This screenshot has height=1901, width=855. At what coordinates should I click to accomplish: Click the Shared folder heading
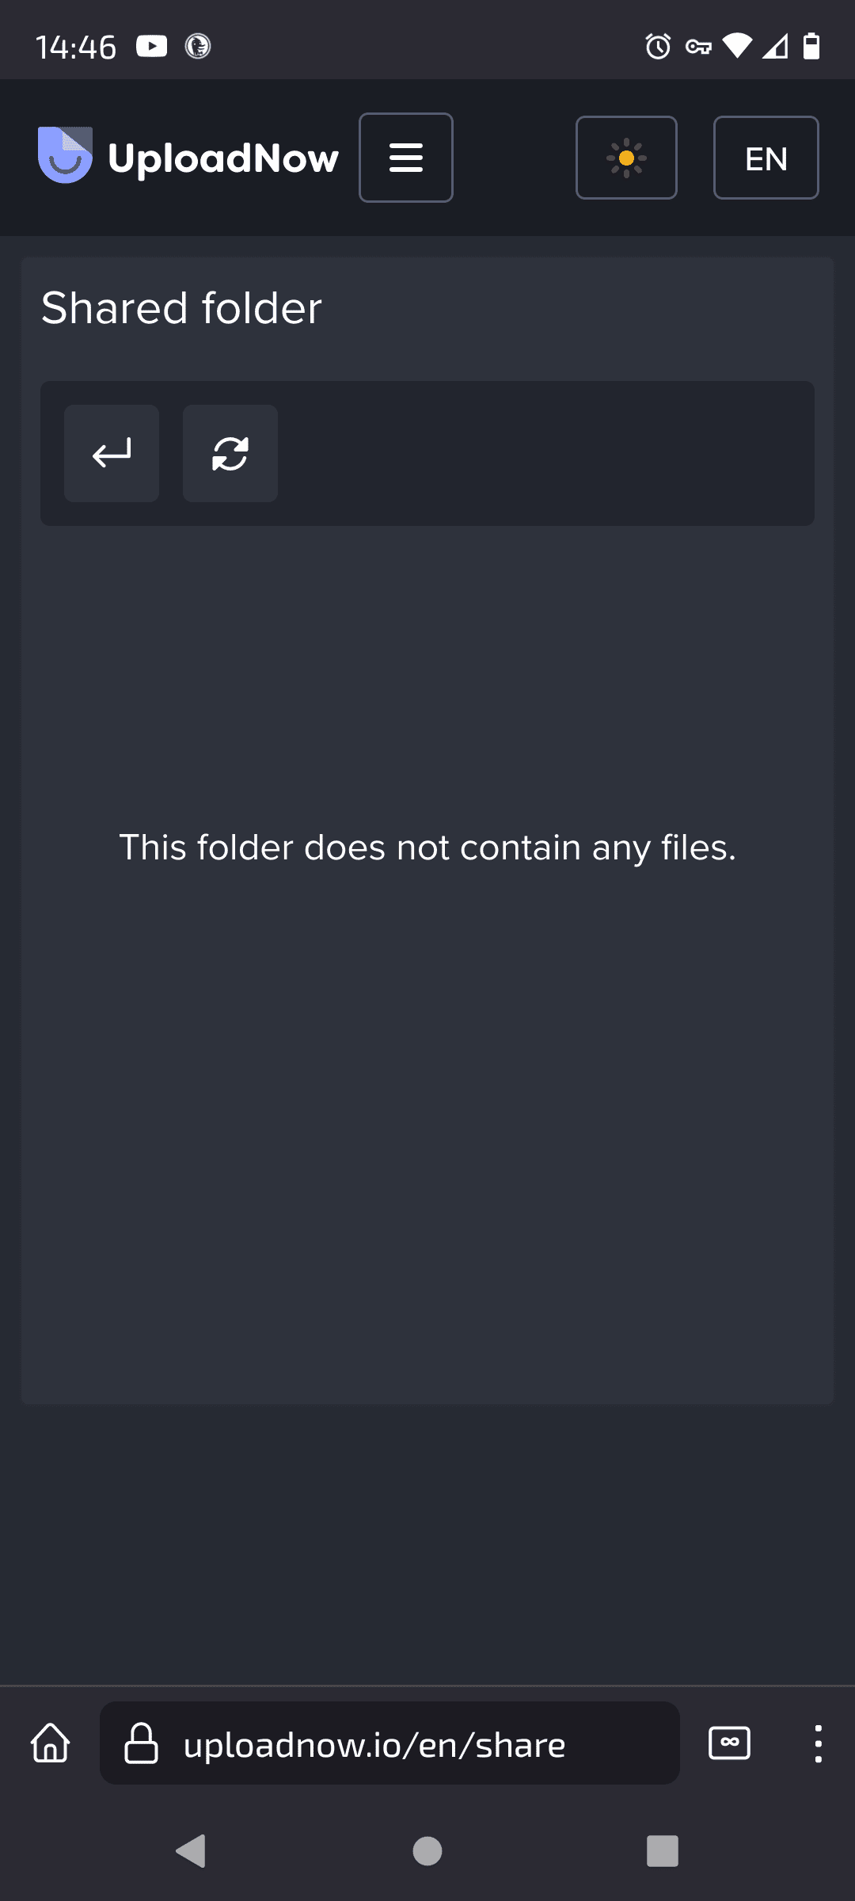[181, 308]
